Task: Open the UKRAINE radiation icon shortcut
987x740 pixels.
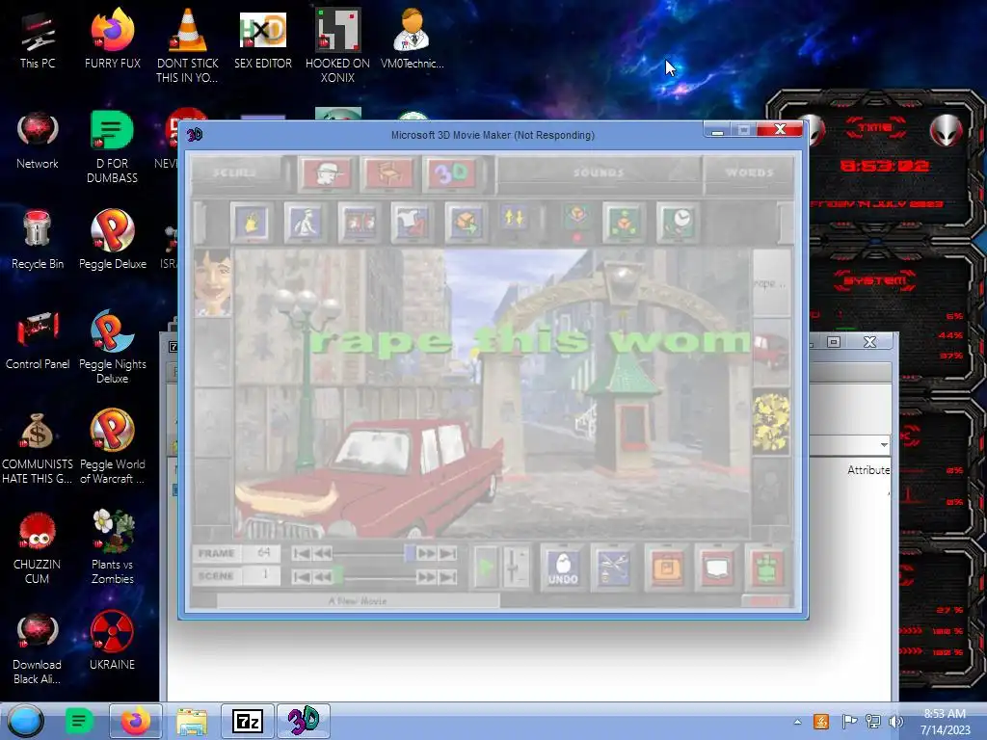Action: (x=112, y=640)
